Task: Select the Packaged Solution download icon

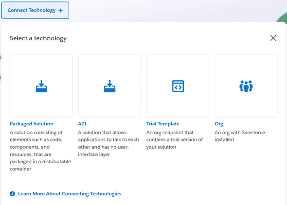Action: [41, 86]
